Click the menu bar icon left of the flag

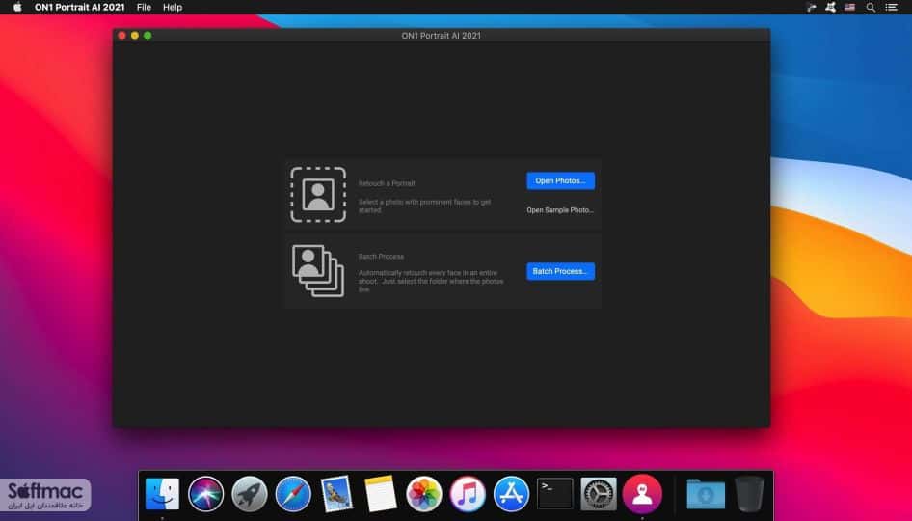[831, 7]
